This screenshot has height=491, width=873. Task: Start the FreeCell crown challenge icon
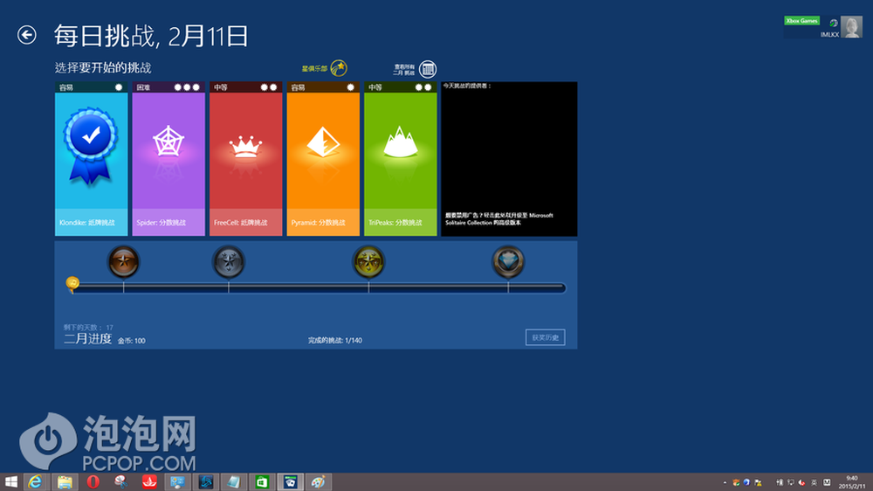click(245, 147)
